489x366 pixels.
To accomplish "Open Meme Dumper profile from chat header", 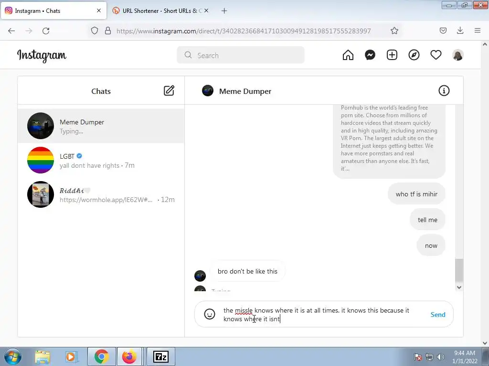I will [x=245, y=91].
